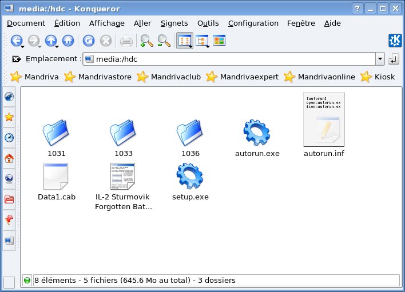Zoom out with magnifier minus
The width and height of the screenshot is (405, 292).
pyautogui.click(x=164, y=41)
